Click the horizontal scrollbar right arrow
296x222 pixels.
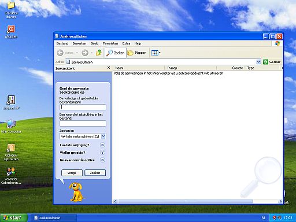280,201
